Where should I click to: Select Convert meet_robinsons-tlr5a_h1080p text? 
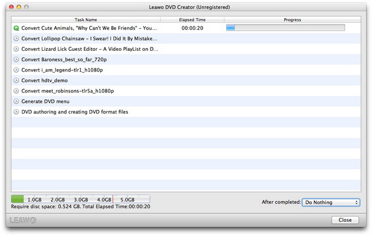[68, 91]
